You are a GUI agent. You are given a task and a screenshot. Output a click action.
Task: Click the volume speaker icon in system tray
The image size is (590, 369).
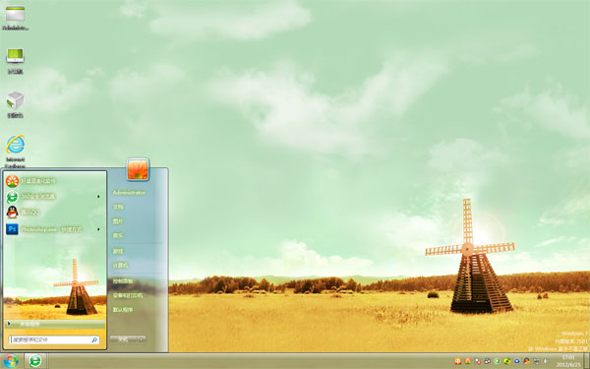click(x=546, y=361)
